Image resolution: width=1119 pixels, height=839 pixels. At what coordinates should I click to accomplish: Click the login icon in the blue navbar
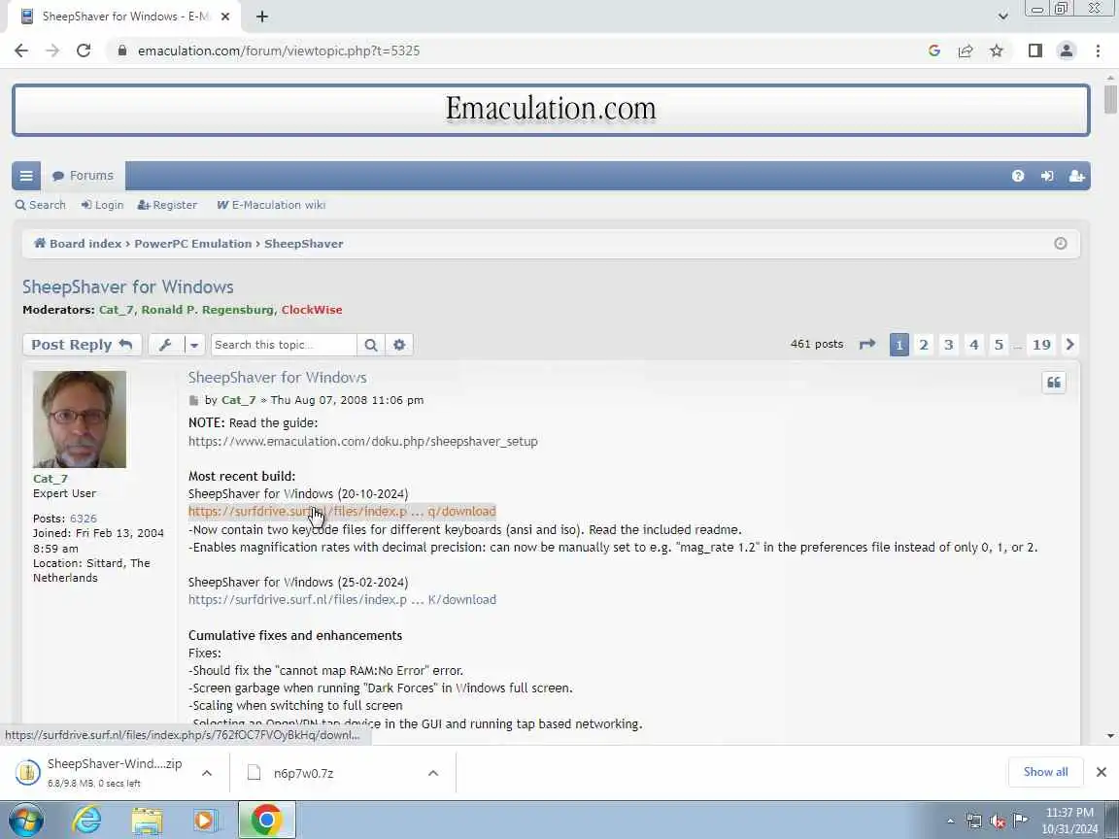[x=1047, y=176]
